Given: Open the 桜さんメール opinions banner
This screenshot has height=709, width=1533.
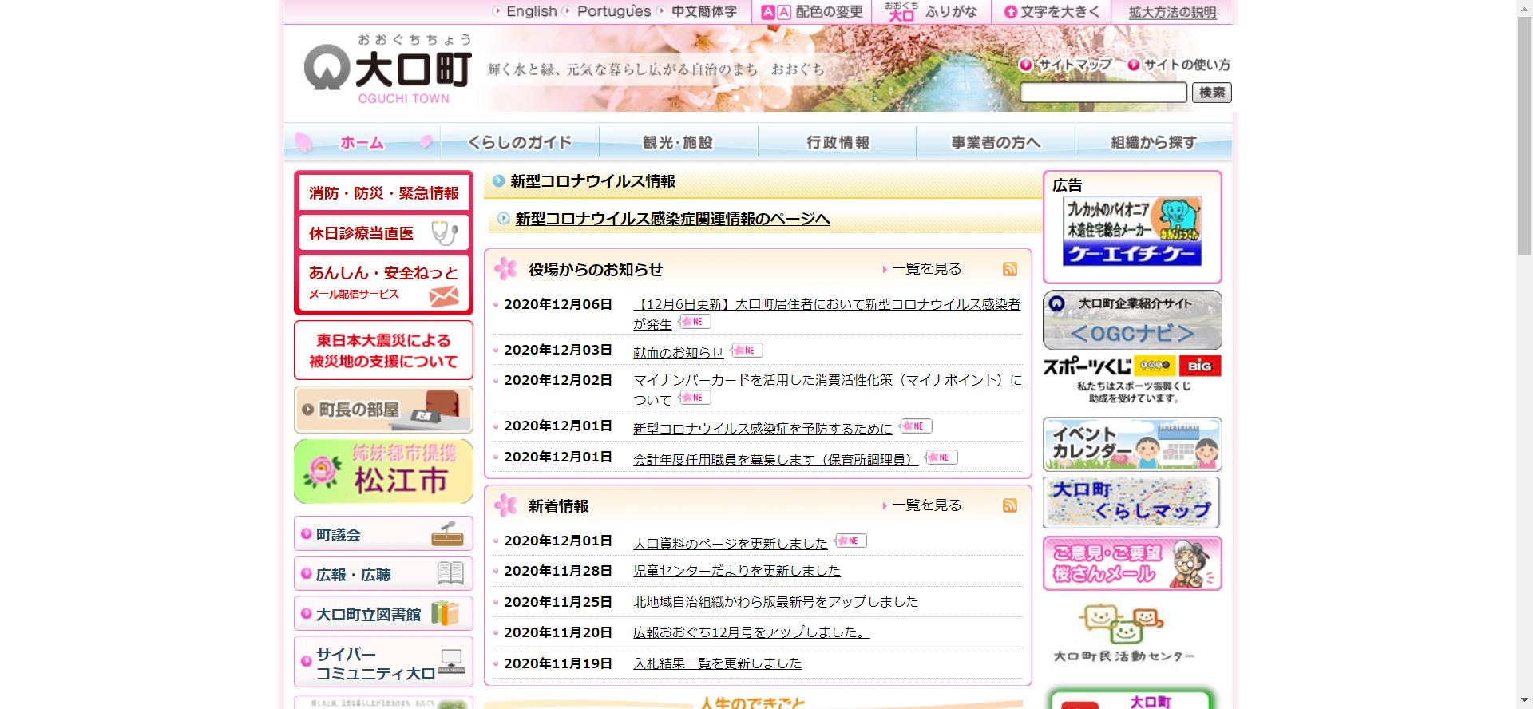Looking at the screenshot, I should (1131, 563).
